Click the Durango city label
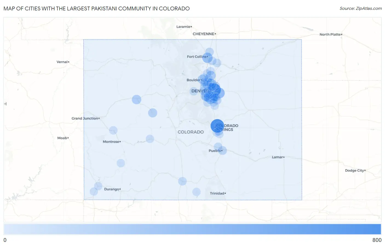 pyautogui.click(x=112, y=189)
